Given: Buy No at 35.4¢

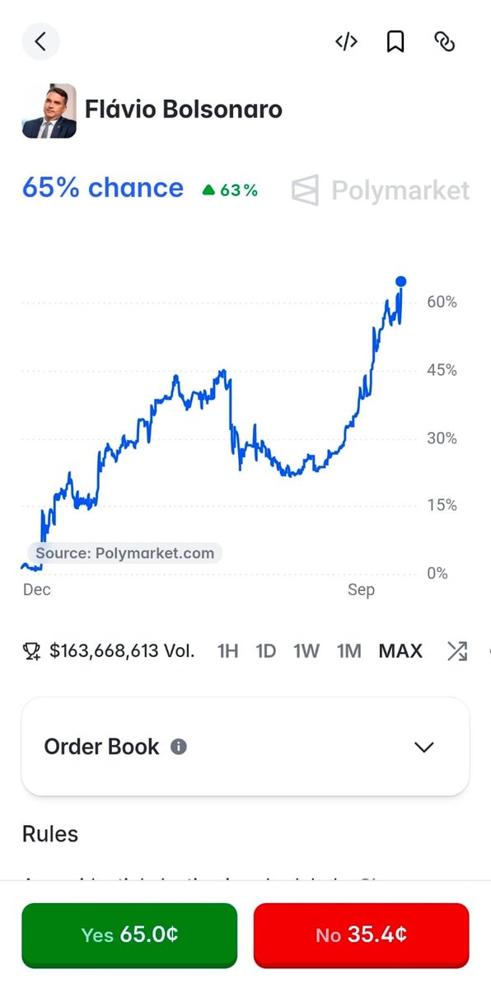Looking at the screenshot, I should pos(362,935).
